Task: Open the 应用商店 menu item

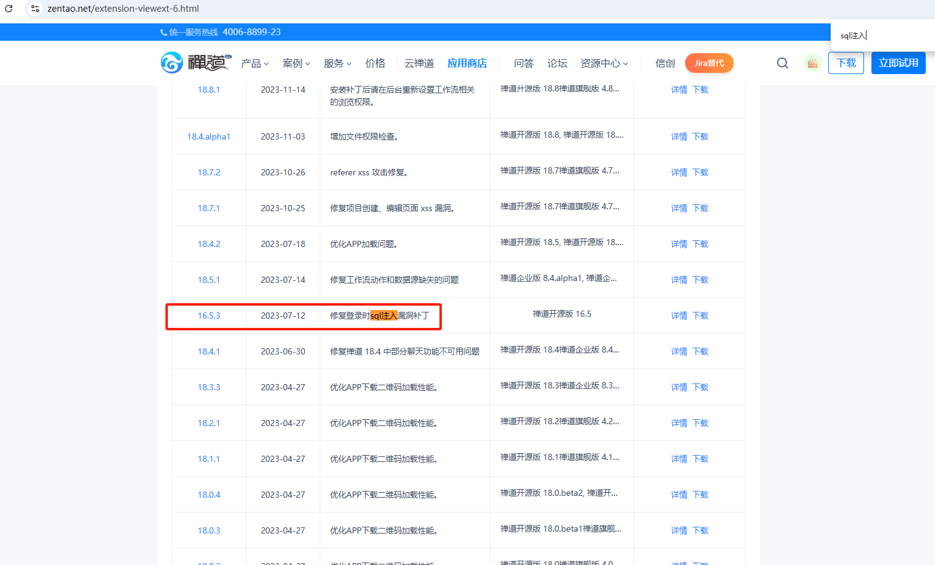Action: point(467,64)
